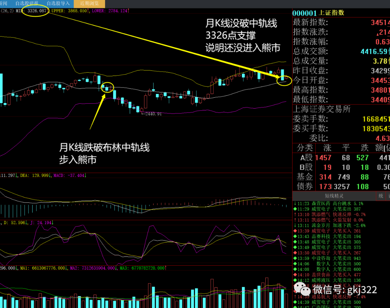Open the 13:10 凯添燃气 快速反弹 alert
The height and width of the screenshot is (308, 390).
coord(330,215)
